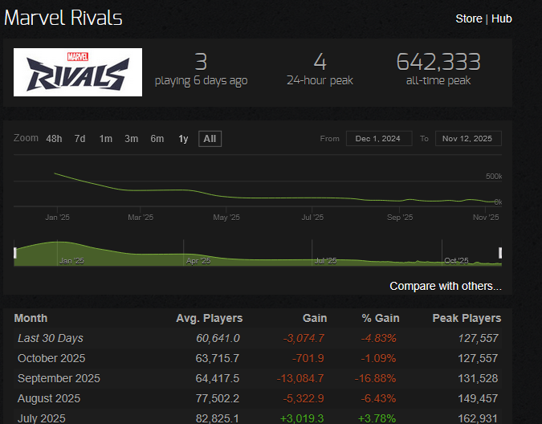Select the 6m zoom range
The image size is (542, 424).
pos(157,139)
